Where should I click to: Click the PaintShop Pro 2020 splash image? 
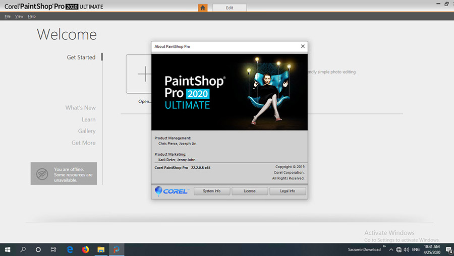[x=230, y=92]
